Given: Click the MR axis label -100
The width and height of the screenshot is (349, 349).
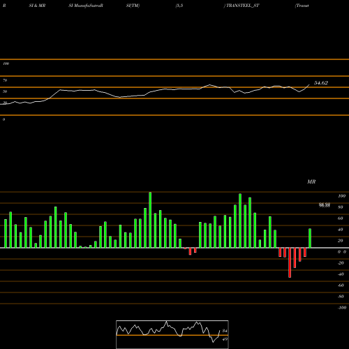Looking at the screenshot, I should 342,308.
